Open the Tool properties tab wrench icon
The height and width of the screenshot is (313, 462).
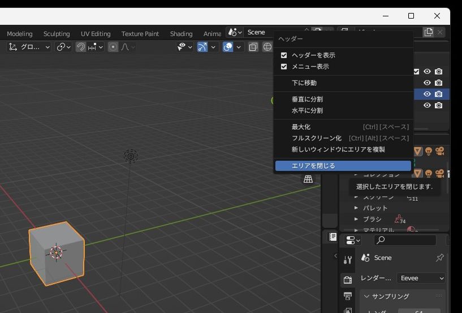pos(348,260)
